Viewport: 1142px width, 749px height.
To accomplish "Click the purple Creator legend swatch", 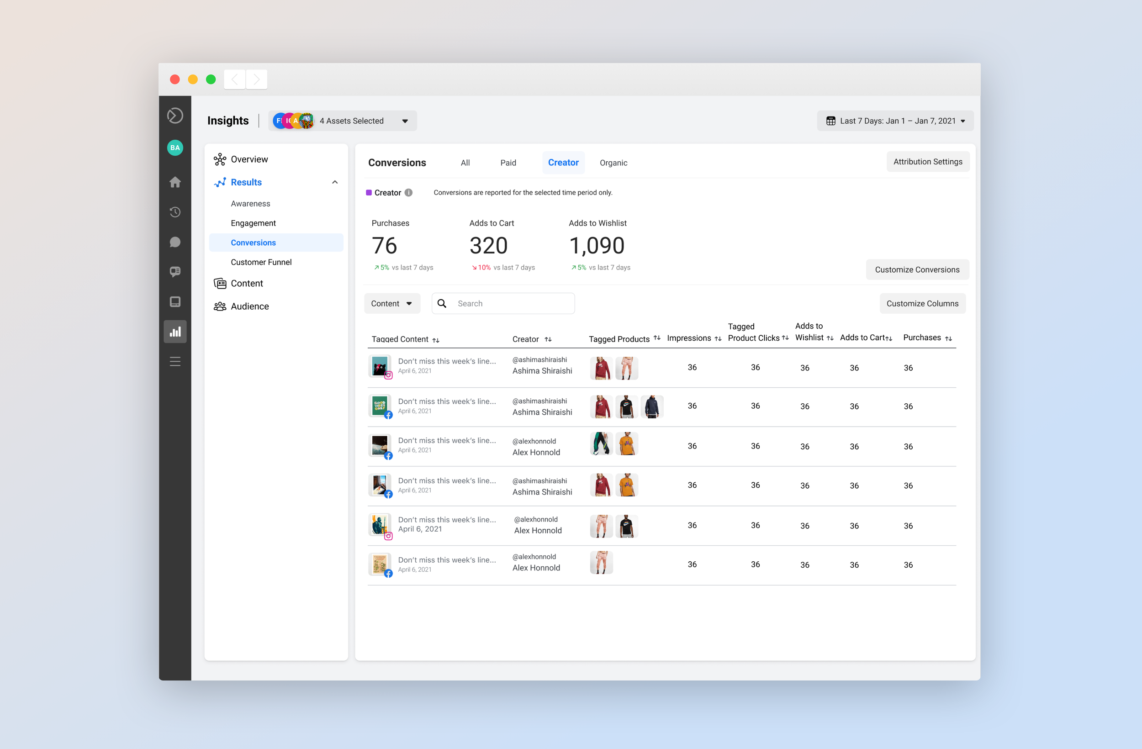I will pyautogui.click(x=369, y=192).
